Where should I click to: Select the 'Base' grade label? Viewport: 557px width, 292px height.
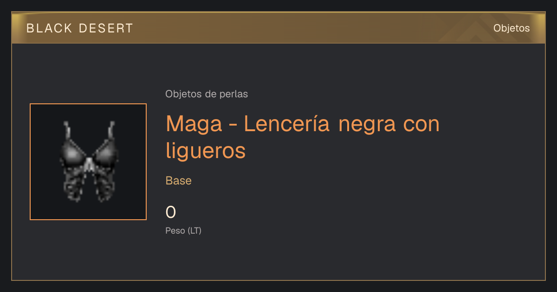pyautogui.click(x=179, y=181)
